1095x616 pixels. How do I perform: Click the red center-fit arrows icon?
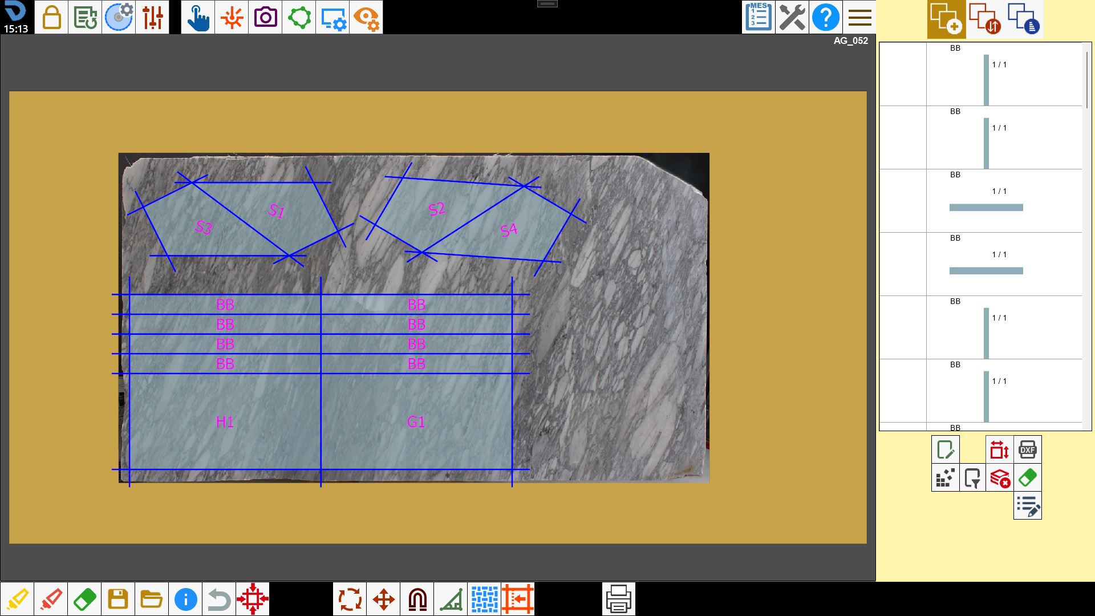(x=253, y=599)
